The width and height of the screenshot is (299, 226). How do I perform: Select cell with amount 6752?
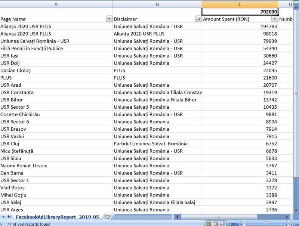[x=240, y=144]
